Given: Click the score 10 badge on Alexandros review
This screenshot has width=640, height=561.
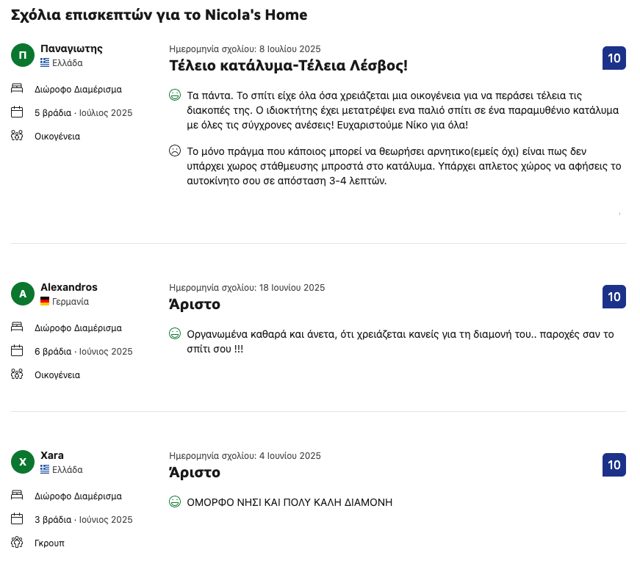Looking at the screenshot, I should coord(614,297).
